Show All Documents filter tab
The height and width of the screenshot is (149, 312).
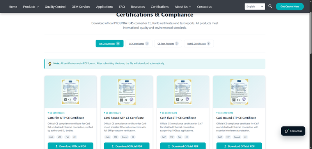[x=110, y=44]
